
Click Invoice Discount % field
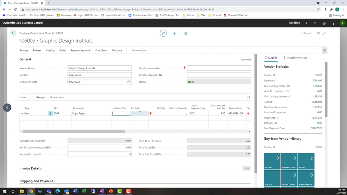99,154
